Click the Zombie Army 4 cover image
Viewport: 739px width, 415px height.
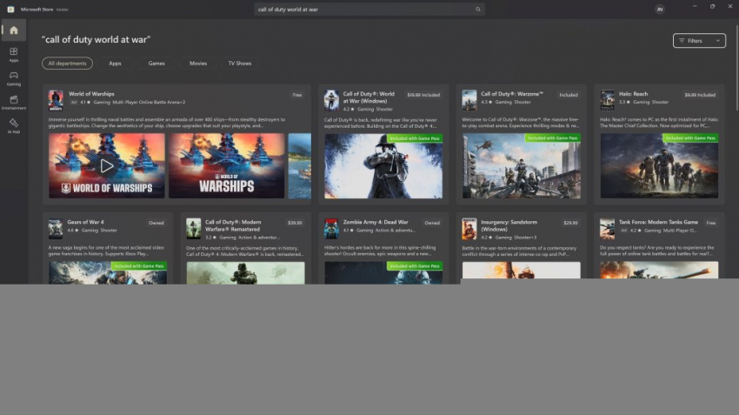click(x=383, y=273)
